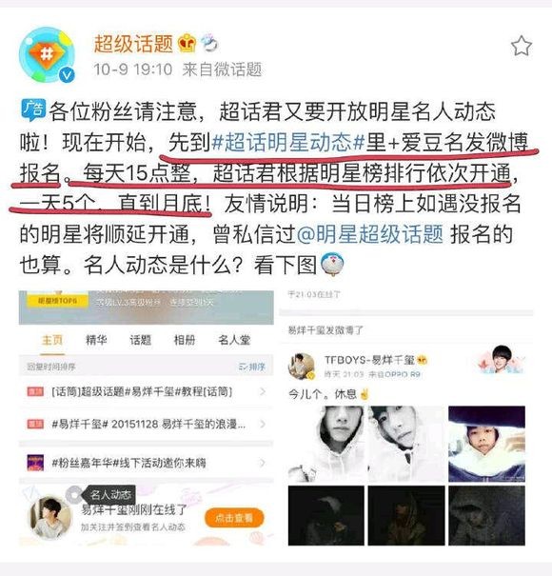This screenshot has height=576, width=552.
Task: Click the Doraemon emoji after 看下图
Action: pyautogui.click(x=332, y=264)
